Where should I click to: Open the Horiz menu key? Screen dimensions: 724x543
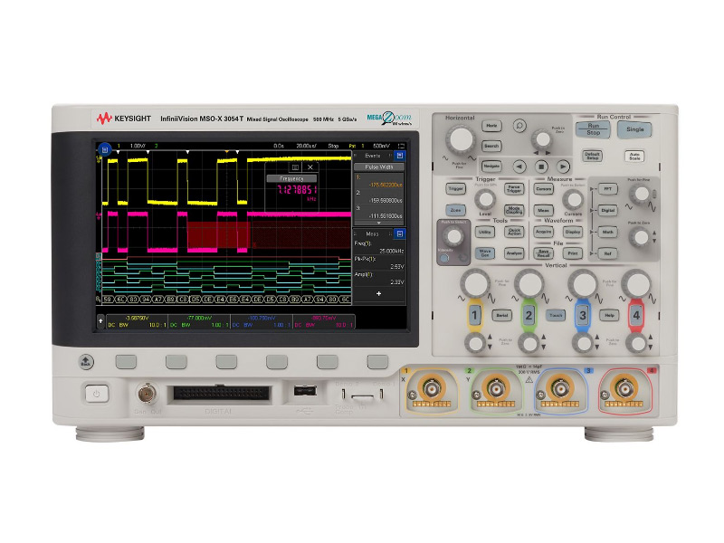pos(491,126)
